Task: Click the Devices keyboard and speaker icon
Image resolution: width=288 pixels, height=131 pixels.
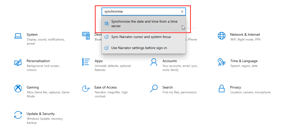Action: coord(86,36)
